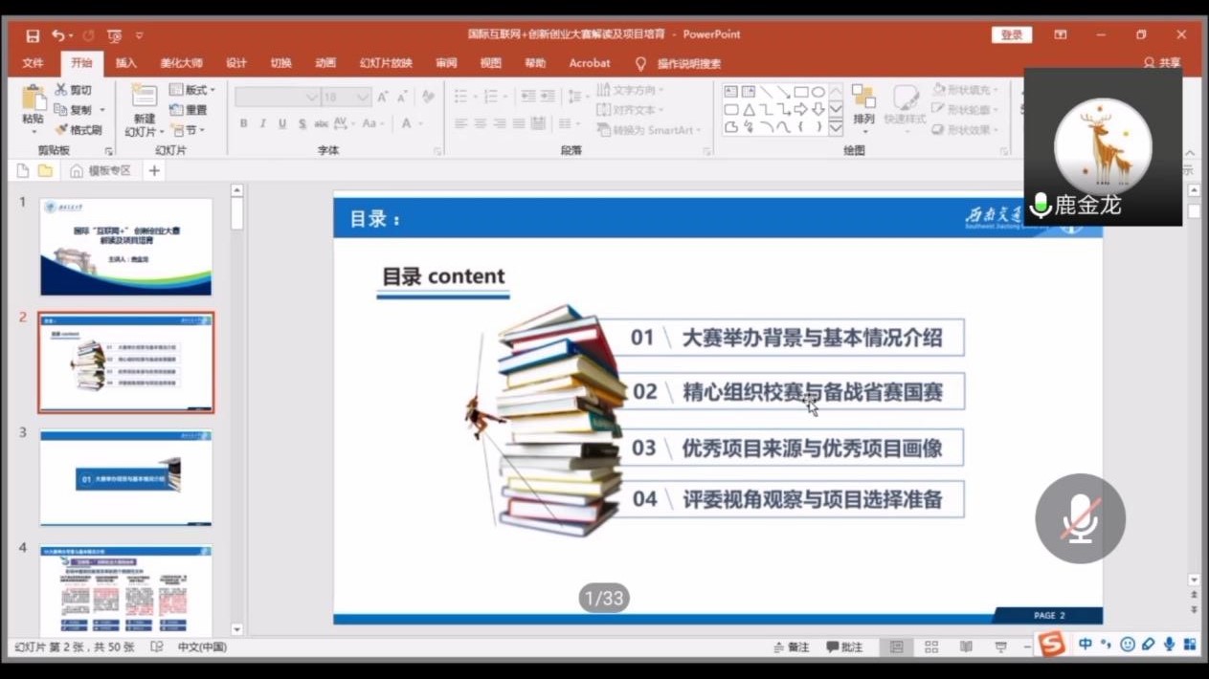Viewport: 1209px width, 679px height.
Task: Select the Format Painter (格式刷) tool
Action: coord(78,130)
